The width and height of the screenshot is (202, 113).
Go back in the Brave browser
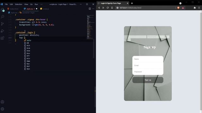click(99, 8)
